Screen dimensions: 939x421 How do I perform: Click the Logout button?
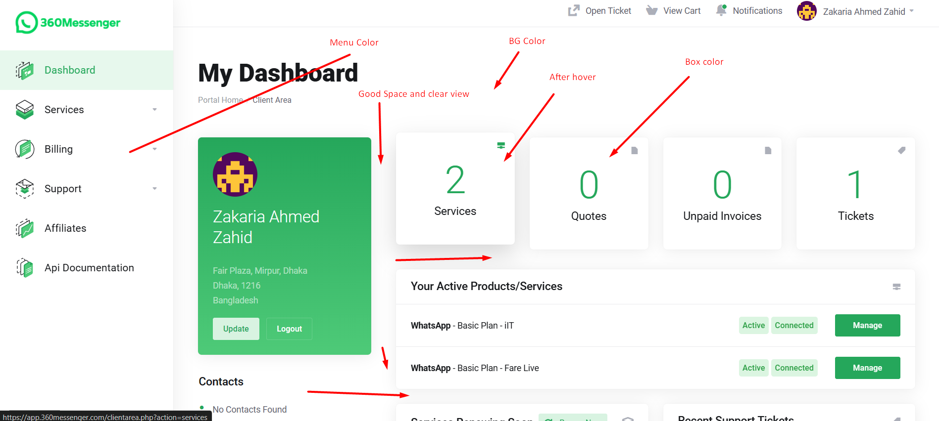click(289, 329)
